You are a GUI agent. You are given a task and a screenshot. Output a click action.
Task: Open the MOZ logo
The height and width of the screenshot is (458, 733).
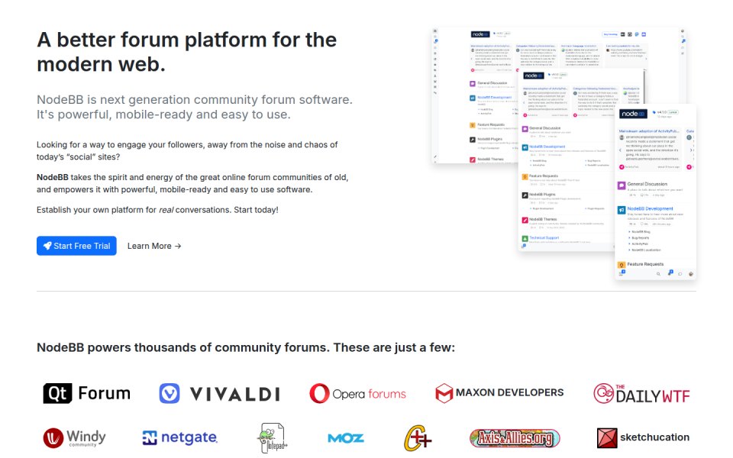tap(346, 438)
